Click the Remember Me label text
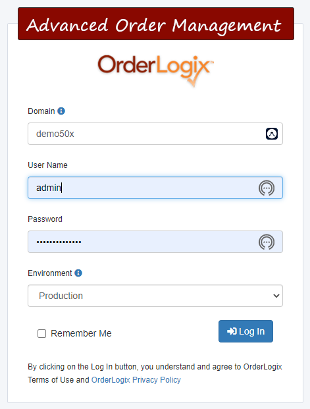The height and width of the screenshot is (409, 310). pyautogui.click(x=81, y=333)
